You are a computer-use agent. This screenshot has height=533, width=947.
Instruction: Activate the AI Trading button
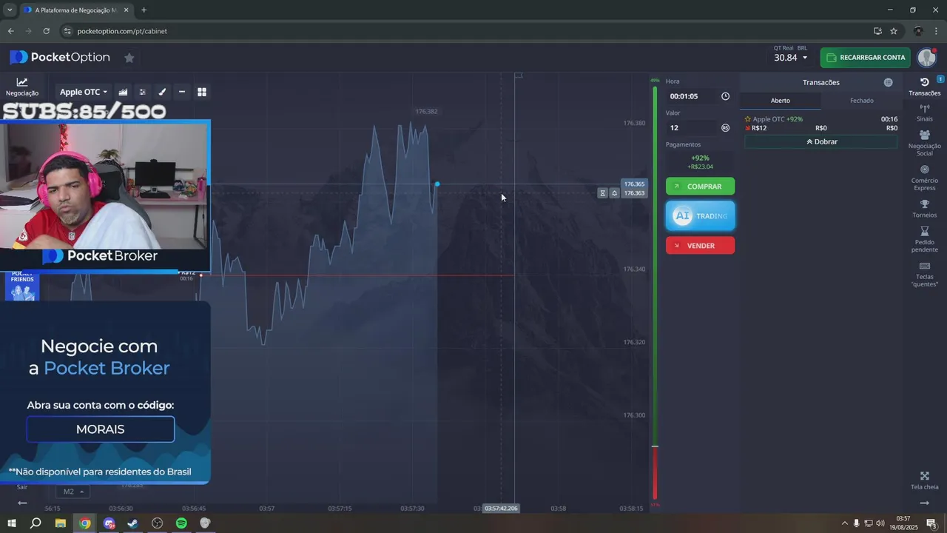pyautogui.click(x=700, y=215)
